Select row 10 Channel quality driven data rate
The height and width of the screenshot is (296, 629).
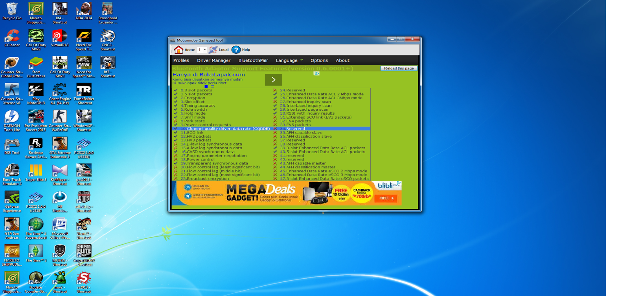[x=222, y=129]
